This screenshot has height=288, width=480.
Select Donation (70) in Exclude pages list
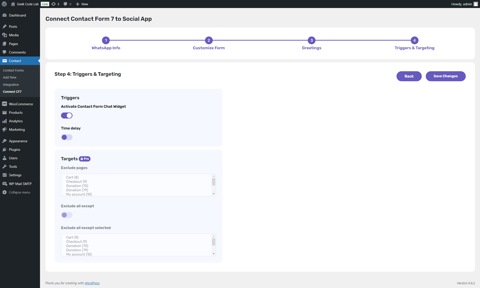pos(77,186)
